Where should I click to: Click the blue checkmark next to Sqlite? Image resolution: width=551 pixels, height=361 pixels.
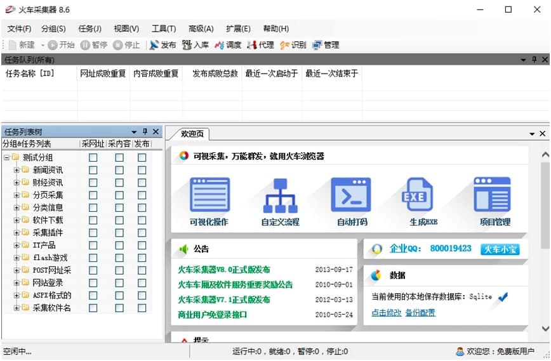[503, 297]
